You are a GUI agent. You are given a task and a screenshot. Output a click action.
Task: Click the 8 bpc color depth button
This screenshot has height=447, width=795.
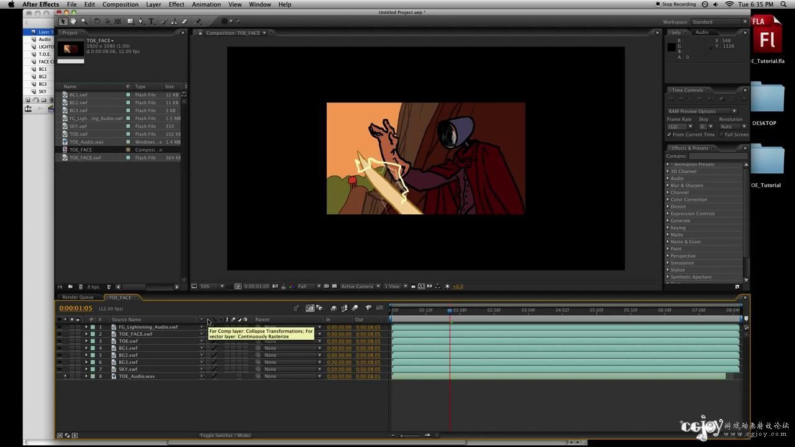tap(93, 287)
